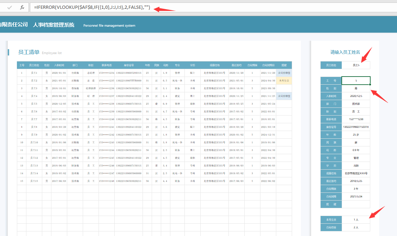Image resolution: width=397 pixels, height=236 pixels.
Task: Click the 3 年 contract term value
Action: (356, 189)
